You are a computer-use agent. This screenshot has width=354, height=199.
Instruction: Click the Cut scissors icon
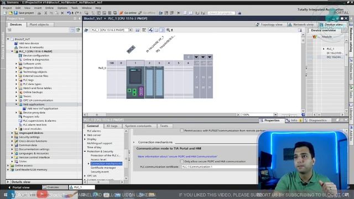(x=45, y=13)
